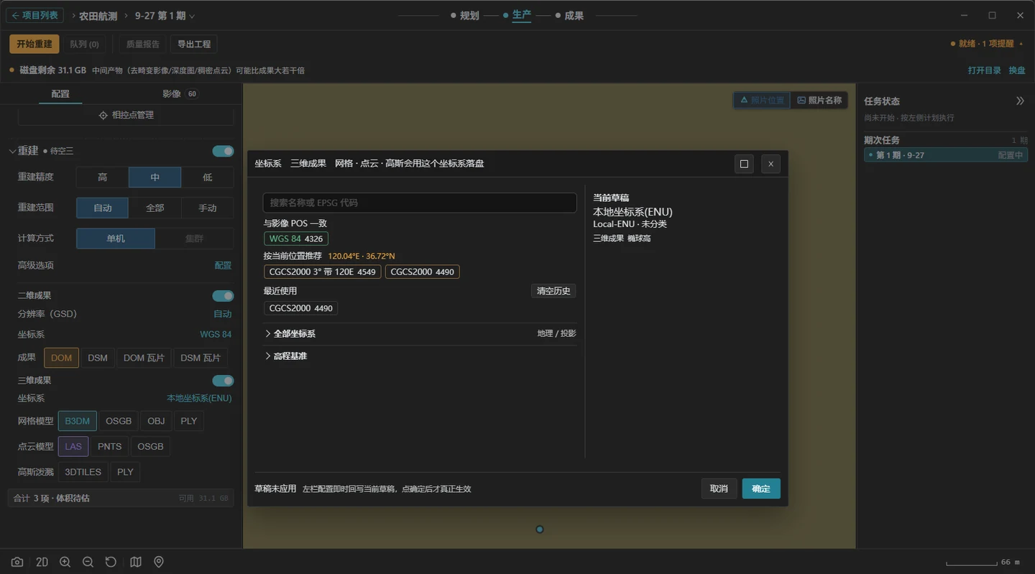Toggle the 二维成果 switch

coord(223,296)
